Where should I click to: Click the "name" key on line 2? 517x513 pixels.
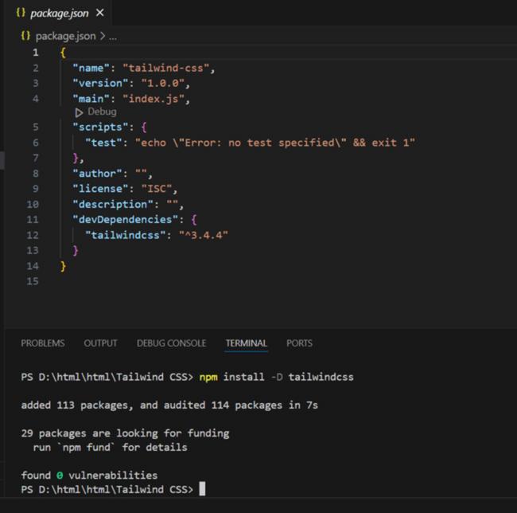[x=91, y=68]
